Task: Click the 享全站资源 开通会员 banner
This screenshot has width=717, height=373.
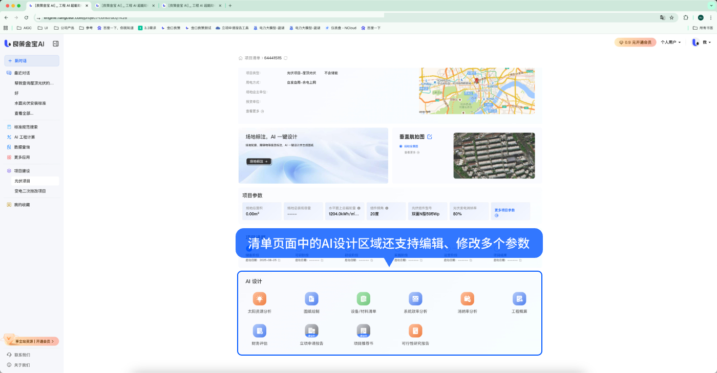Action: [31, 341]
